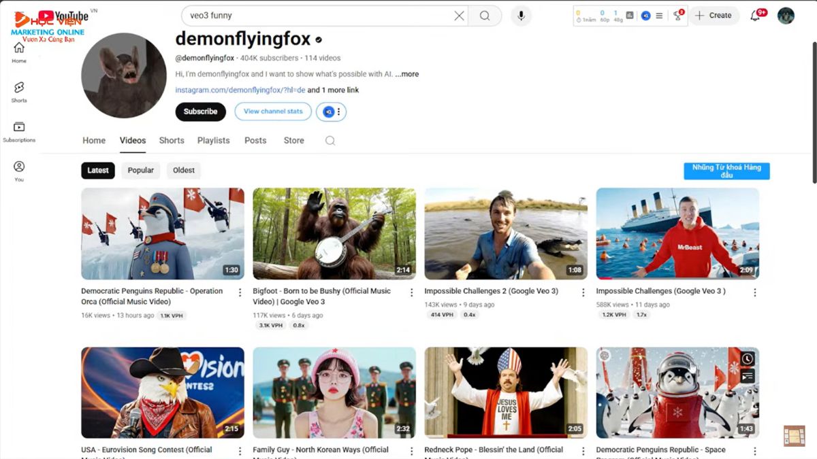Switch to the Posts tab
The image size is (817, 459).
click(255, 141)
